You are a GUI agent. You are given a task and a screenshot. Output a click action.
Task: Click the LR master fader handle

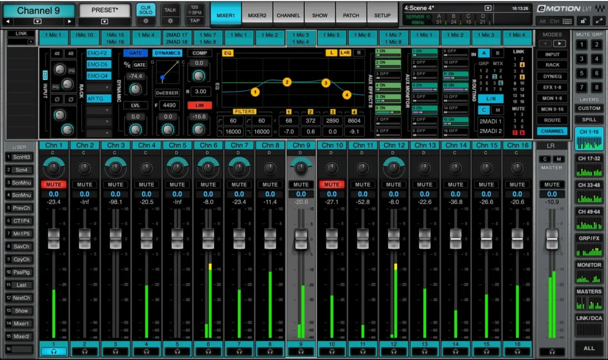pyautogui.click(x=552, y=239)
